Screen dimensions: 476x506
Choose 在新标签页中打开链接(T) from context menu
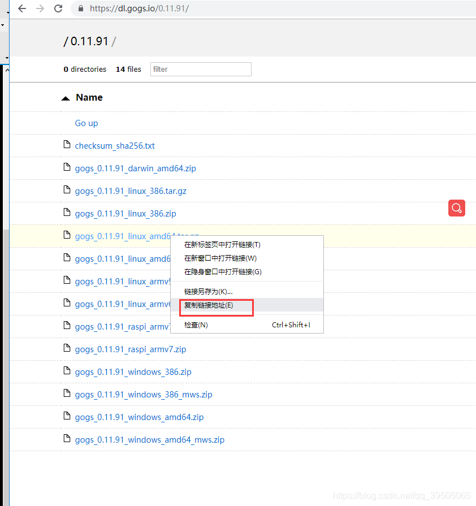247,245
